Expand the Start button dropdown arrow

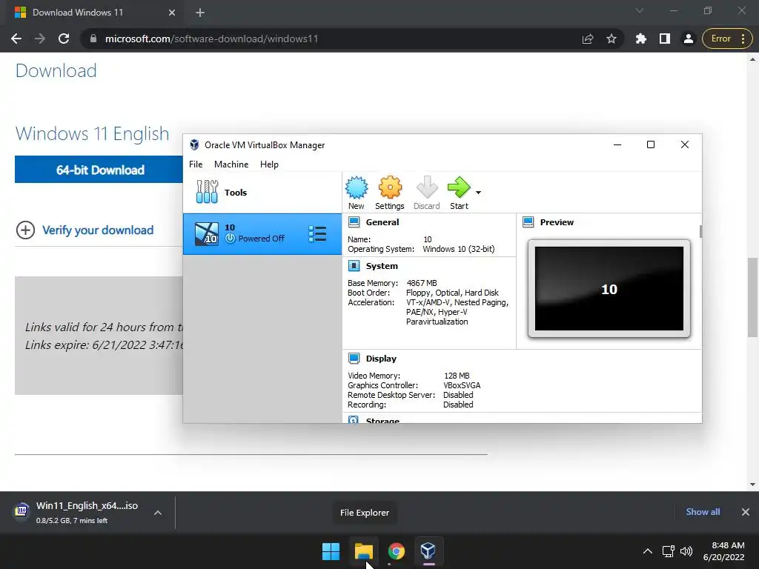[x=478, y=193]
